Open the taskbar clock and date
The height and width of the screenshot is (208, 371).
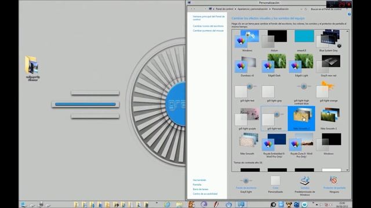click(342, 205)
